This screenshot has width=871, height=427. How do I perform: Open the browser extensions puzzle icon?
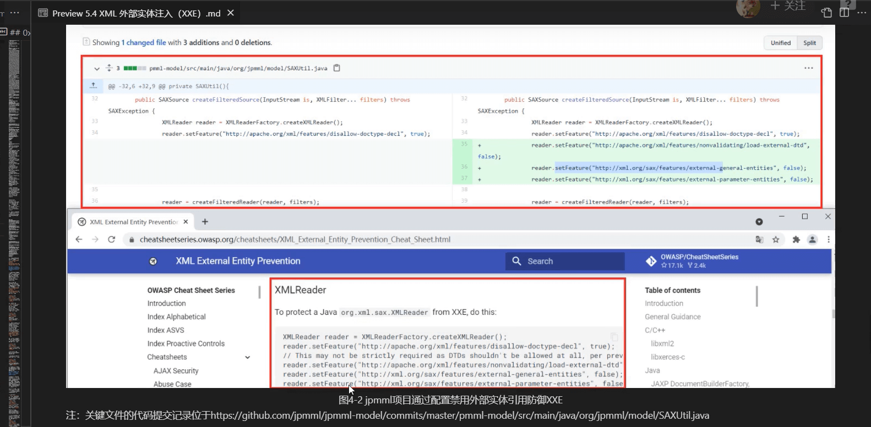tap(796, 239)
